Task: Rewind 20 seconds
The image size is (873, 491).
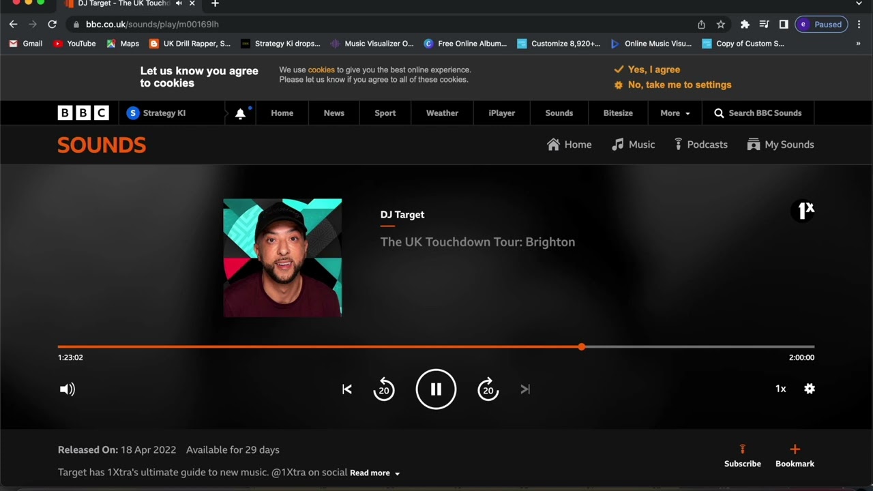Action: 384,389
